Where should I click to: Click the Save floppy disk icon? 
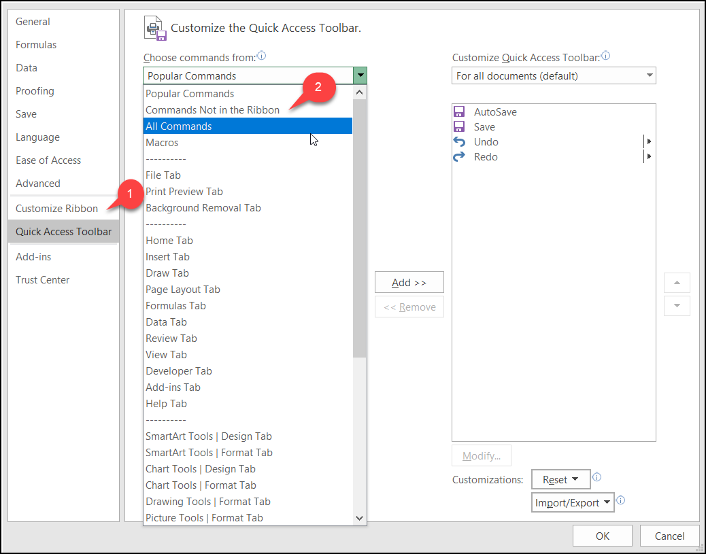pos(459,127)
